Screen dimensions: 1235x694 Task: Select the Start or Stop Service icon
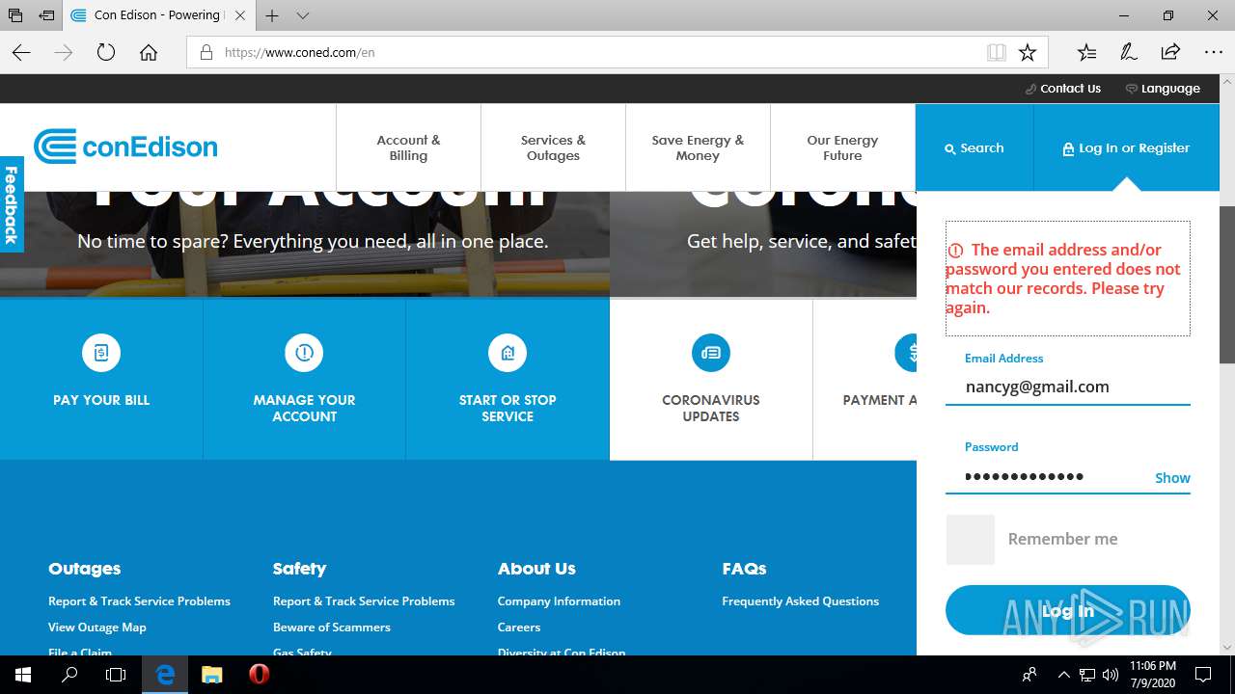pos(508,353)
